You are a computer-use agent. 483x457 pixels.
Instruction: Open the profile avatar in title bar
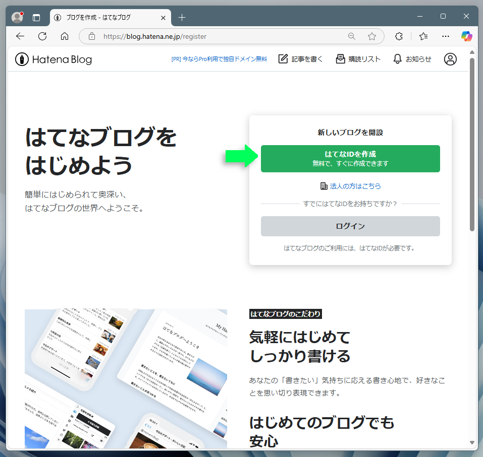[17, 17]
